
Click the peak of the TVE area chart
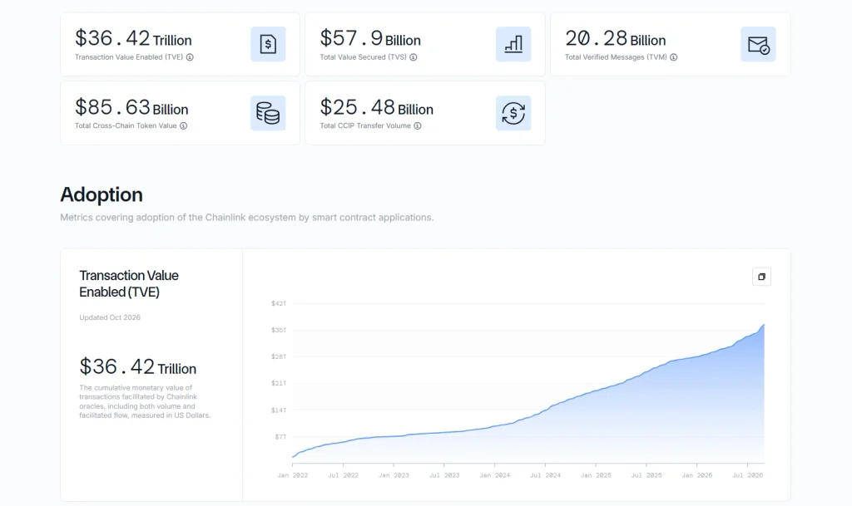point(764,326)
